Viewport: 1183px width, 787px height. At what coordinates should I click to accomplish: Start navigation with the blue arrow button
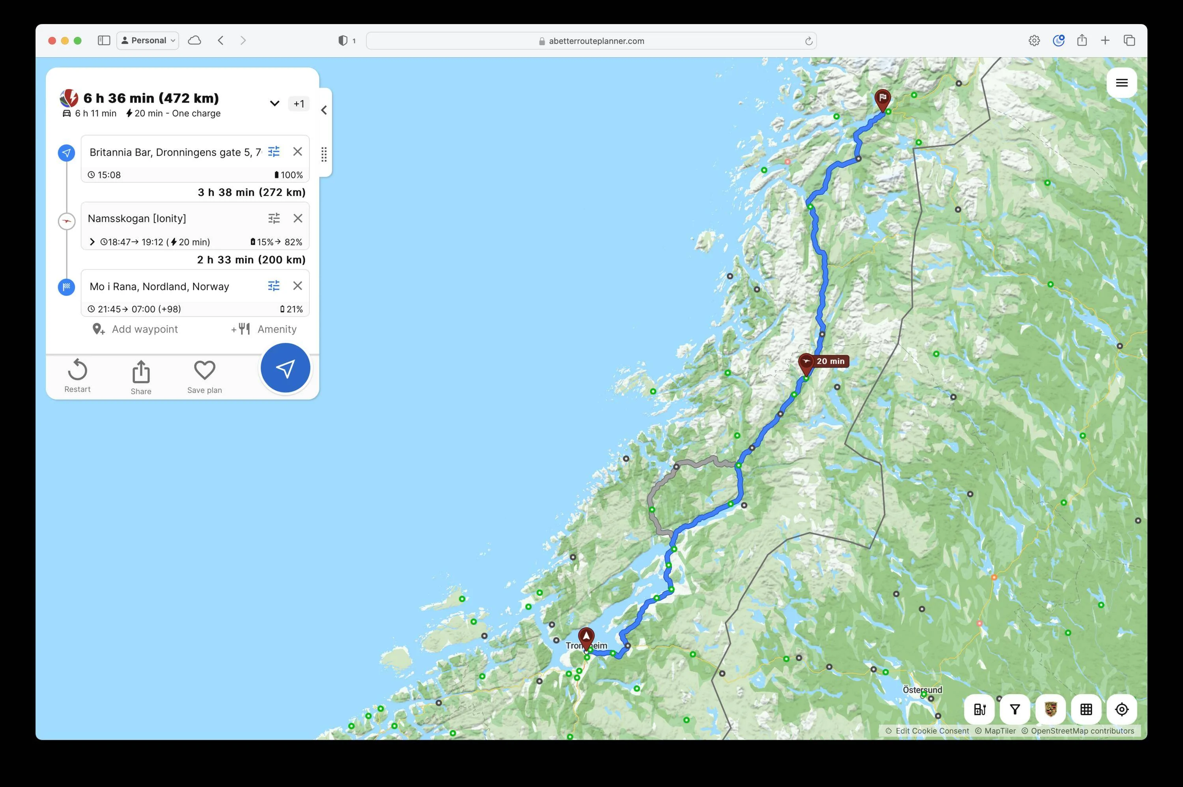point(285,368)
